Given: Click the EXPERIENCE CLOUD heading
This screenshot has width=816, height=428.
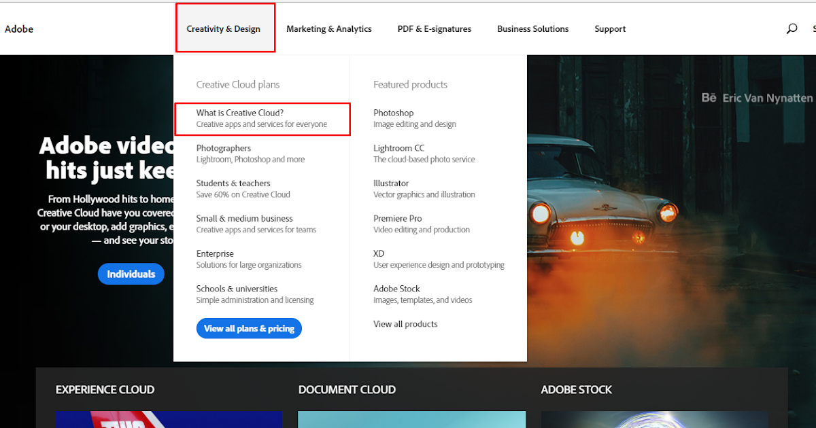Looking at the screenshot, I should 105,389.
